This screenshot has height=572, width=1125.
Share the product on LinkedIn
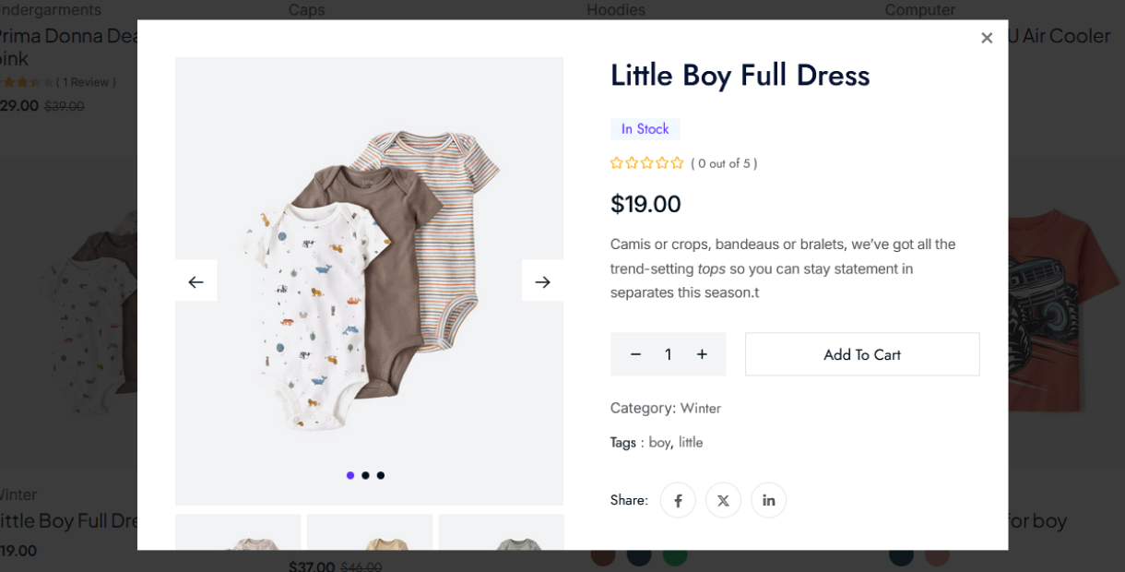(768, 500)
